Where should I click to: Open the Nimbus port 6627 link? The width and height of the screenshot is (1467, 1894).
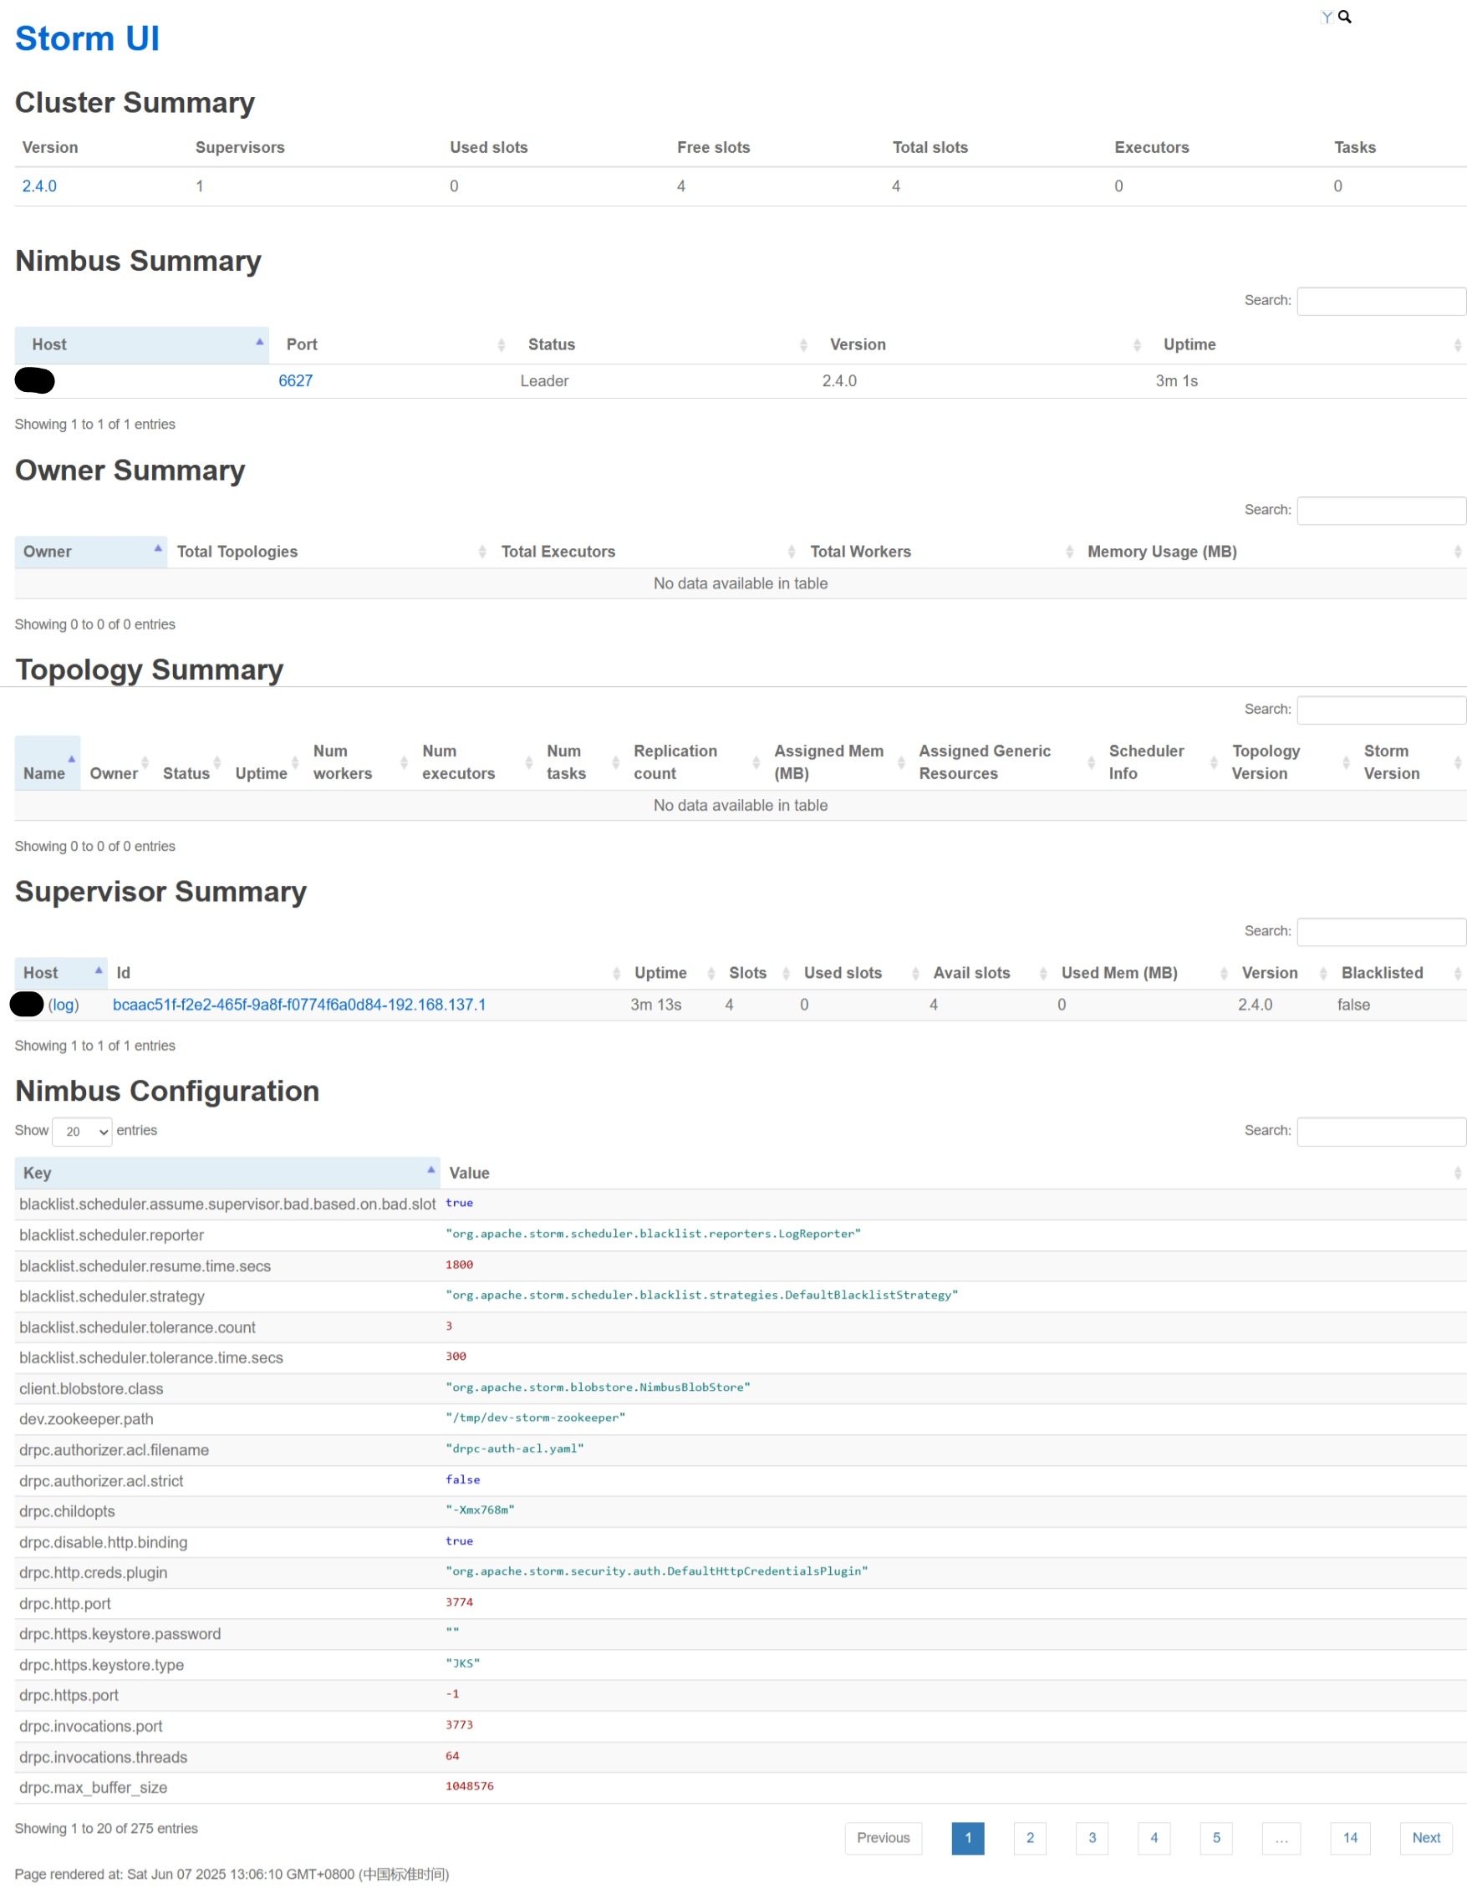(295, 382)
